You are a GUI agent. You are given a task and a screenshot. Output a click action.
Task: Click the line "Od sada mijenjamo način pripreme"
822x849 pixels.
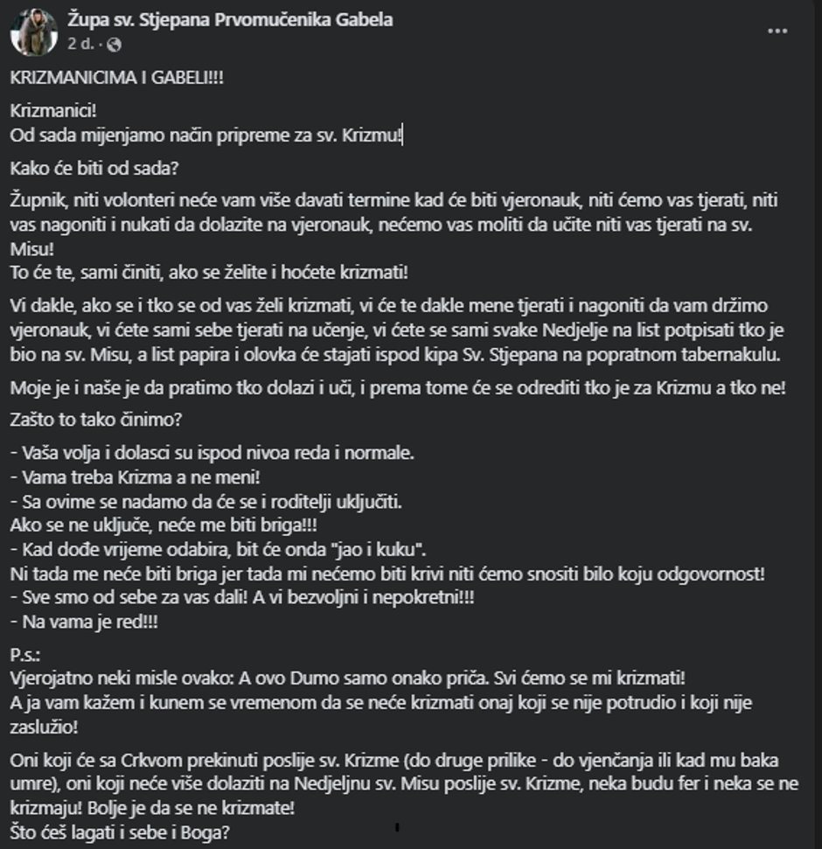206,136
